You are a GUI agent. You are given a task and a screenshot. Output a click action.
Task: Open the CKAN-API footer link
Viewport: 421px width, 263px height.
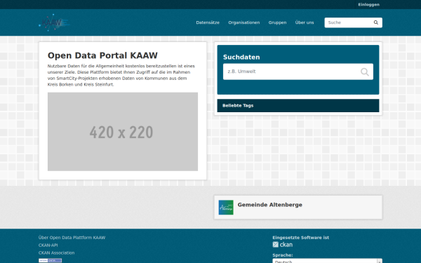click(48, 245)
